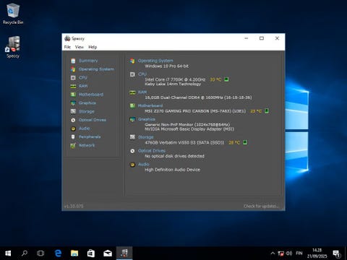View the Storage sidebar entry

[87, 111]
